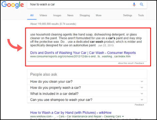Viewport: 157px width, 120px height.
Task: Open the More menu
Action: coord(99,15)
